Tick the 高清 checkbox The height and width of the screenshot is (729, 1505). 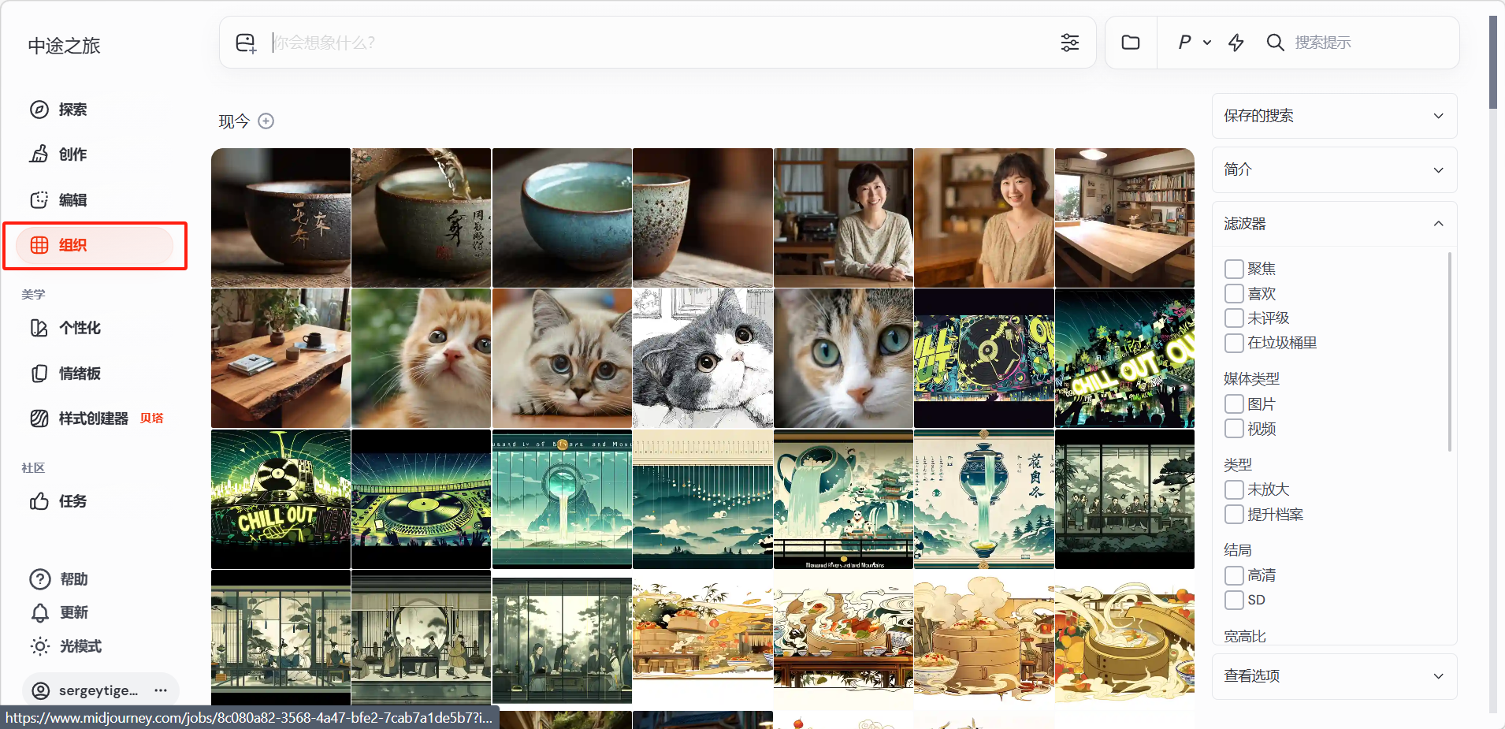pyautogui.click(x=1234, y=575)
